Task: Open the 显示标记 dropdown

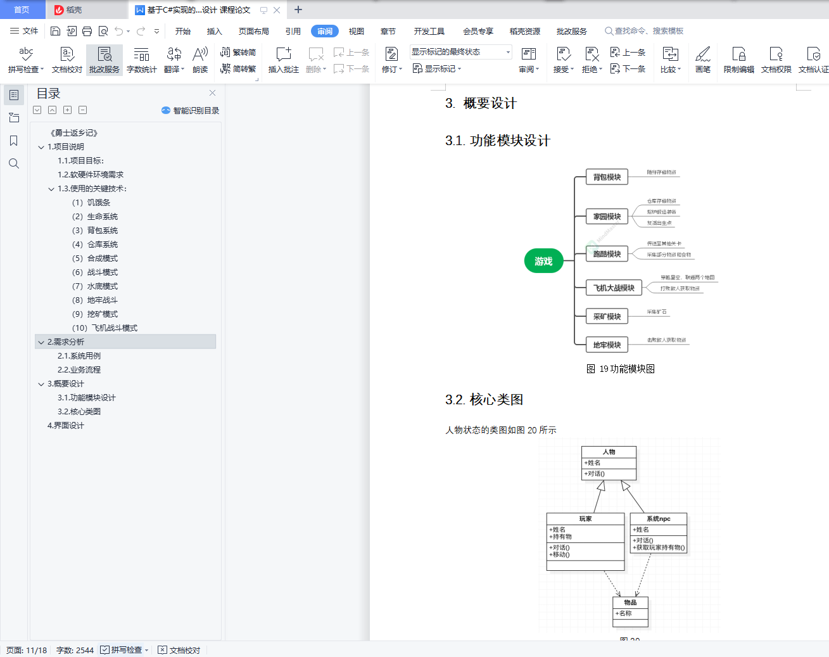Action: (x=437, y=68)
